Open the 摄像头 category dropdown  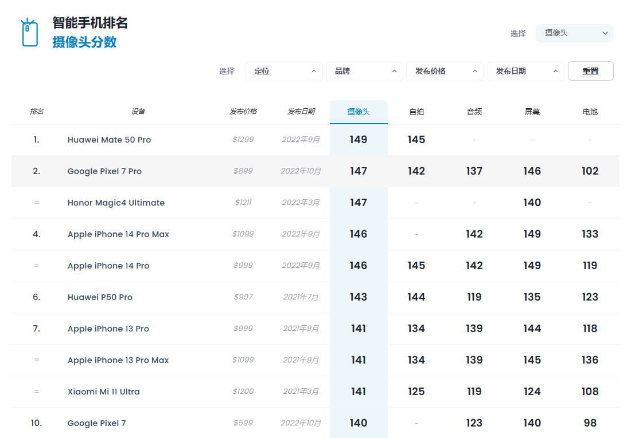[574, 33]
